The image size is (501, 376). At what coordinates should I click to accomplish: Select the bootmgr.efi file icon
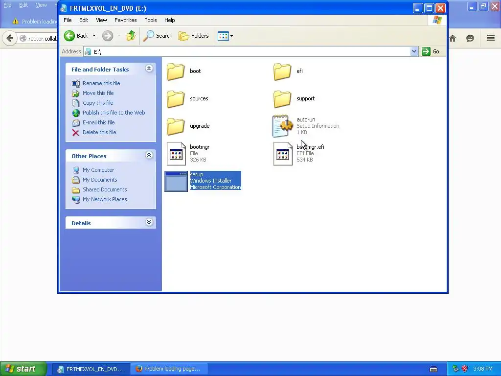(283, 153)
